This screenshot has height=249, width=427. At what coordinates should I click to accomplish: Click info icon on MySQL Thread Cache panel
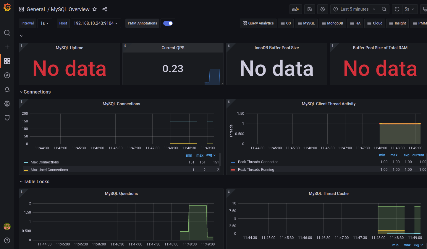pyautogui.click(x=229, y=191)
